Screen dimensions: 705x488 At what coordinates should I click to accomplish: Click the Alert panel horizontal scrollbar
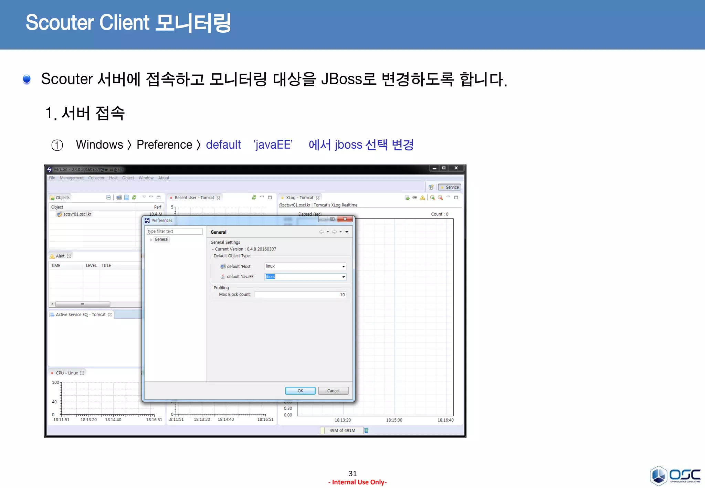coord(83,304)
